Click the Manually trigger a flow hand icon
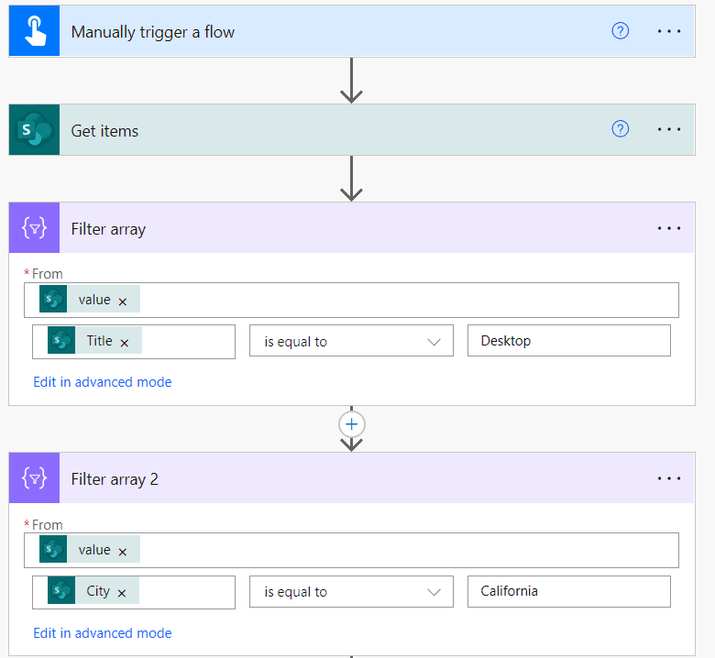 pyautogui.click(x=34, y=31)
